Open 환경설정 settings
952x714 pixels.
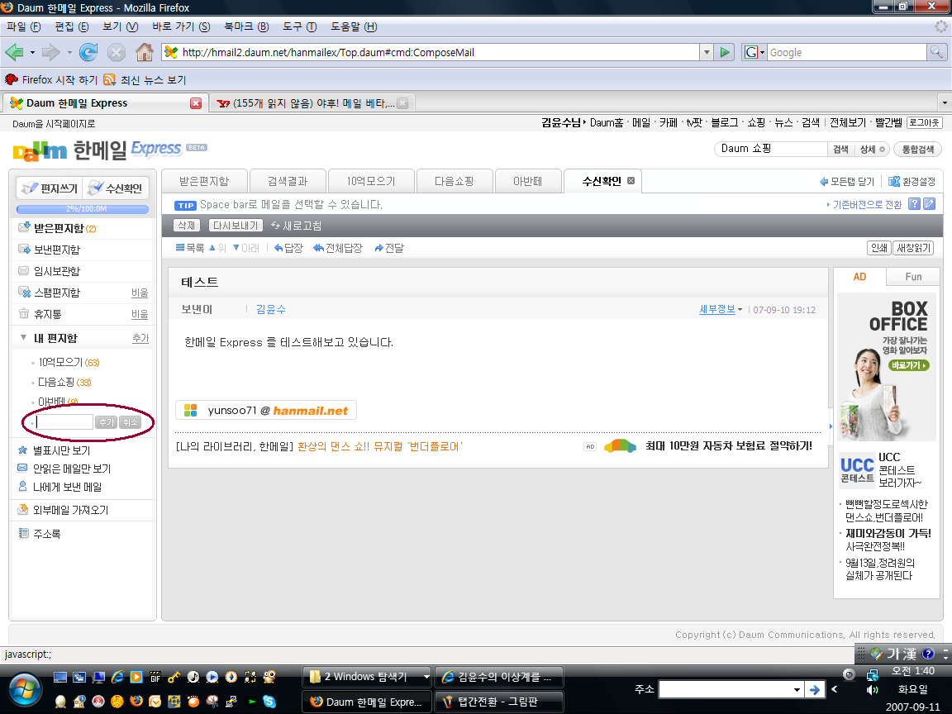pos(912,182)
